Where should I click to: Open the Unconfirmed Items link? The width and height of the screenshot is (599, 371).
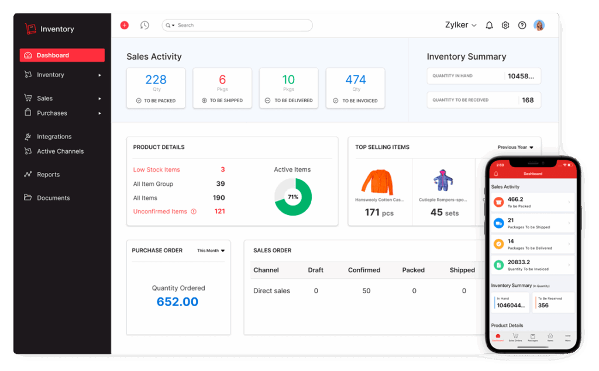(x=160, y=211)
